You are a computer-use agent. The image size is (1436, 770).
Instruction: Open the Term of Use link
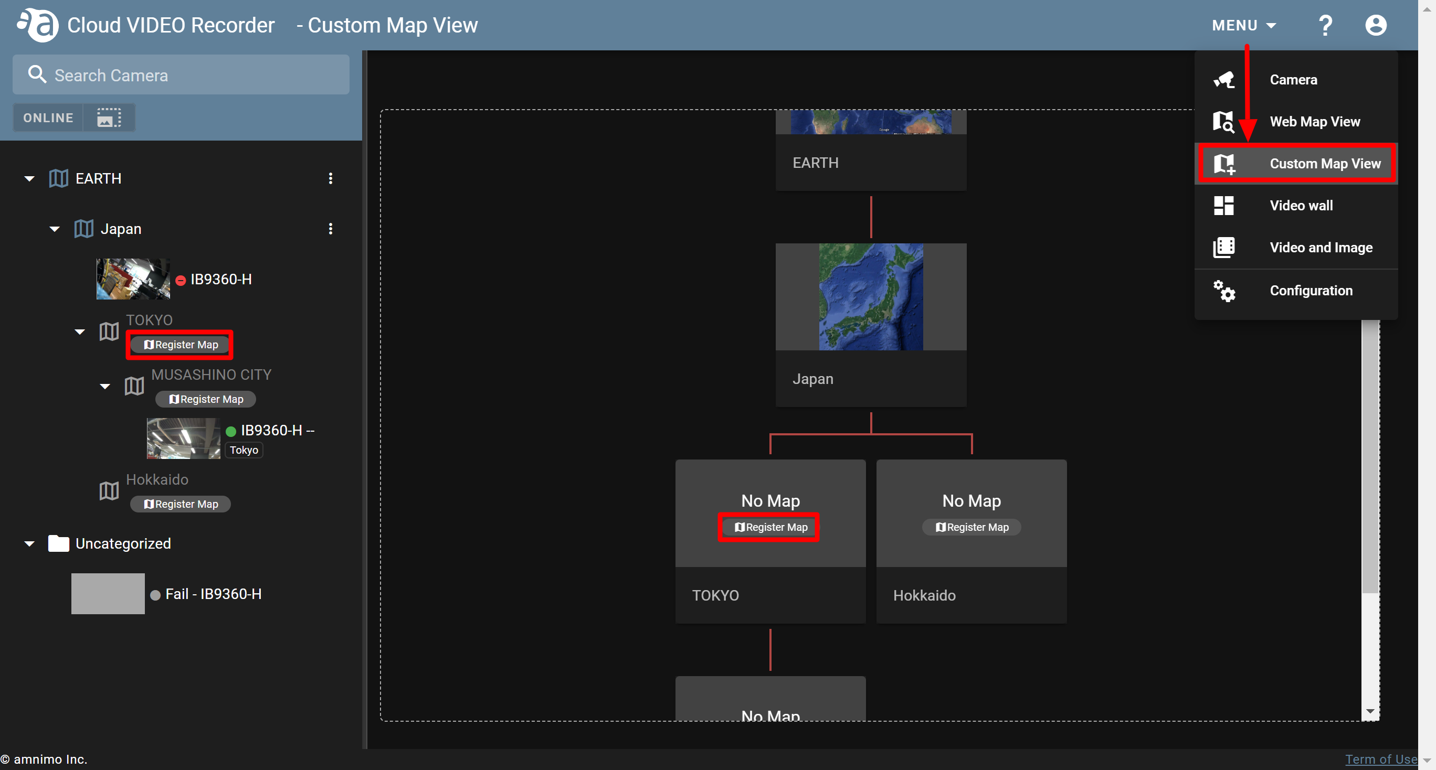(1381, 759)
